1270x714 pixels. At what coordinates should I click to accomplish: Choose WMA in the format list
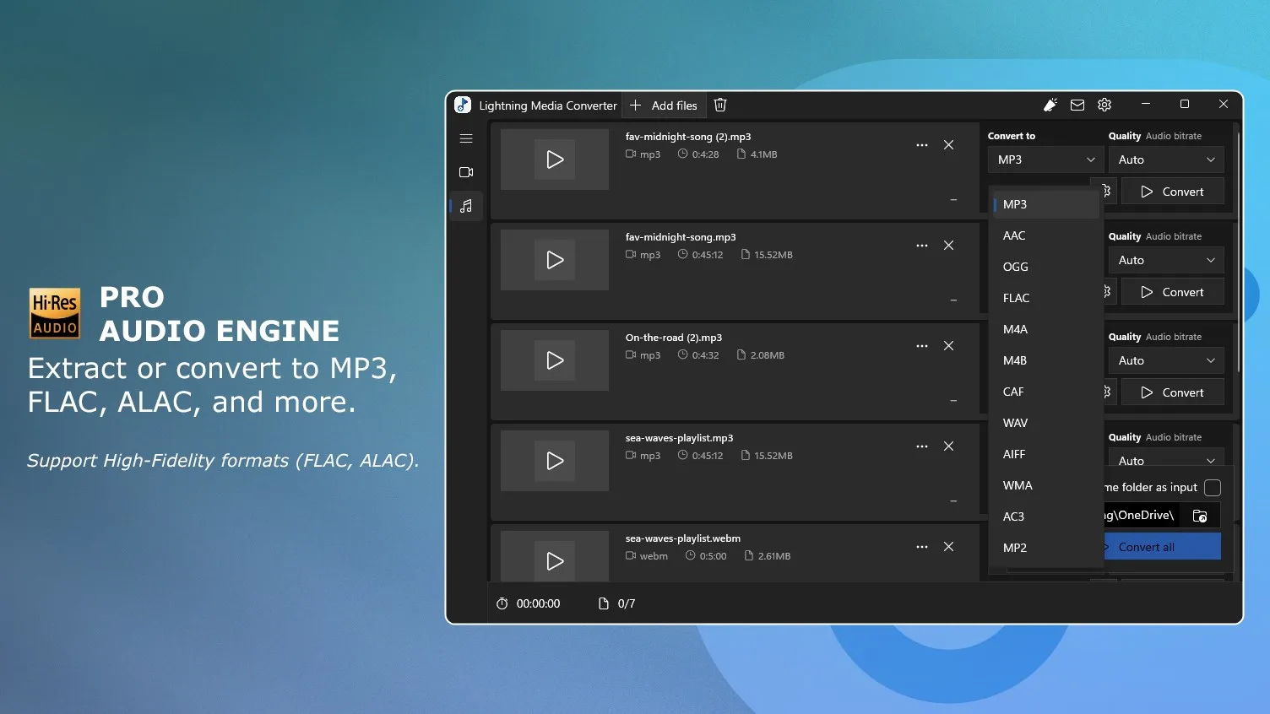pyautogui.click(x=1045, y=485)
